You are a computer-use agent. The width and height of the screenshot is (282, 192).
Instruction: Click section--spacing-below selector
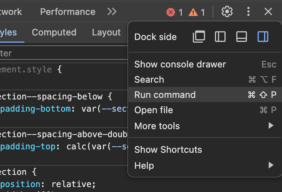point(51,96)
